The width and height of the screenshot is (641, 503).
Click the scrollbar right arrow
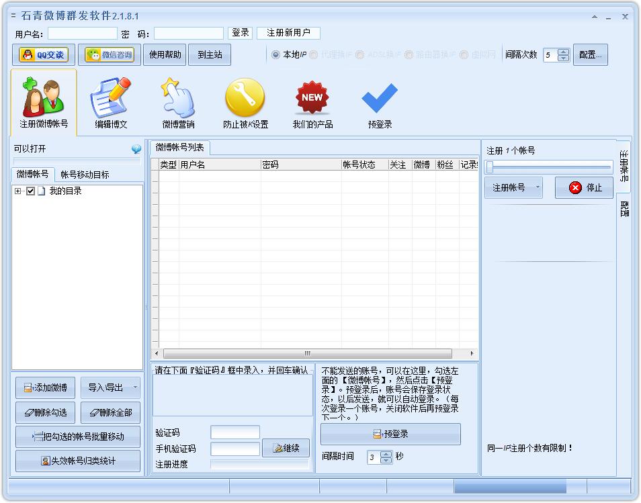tap(472, 353)
